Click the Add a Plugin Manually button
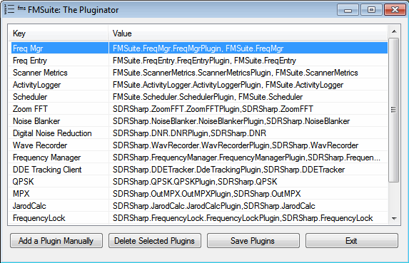Screen dimensions: 409x263 56,241
